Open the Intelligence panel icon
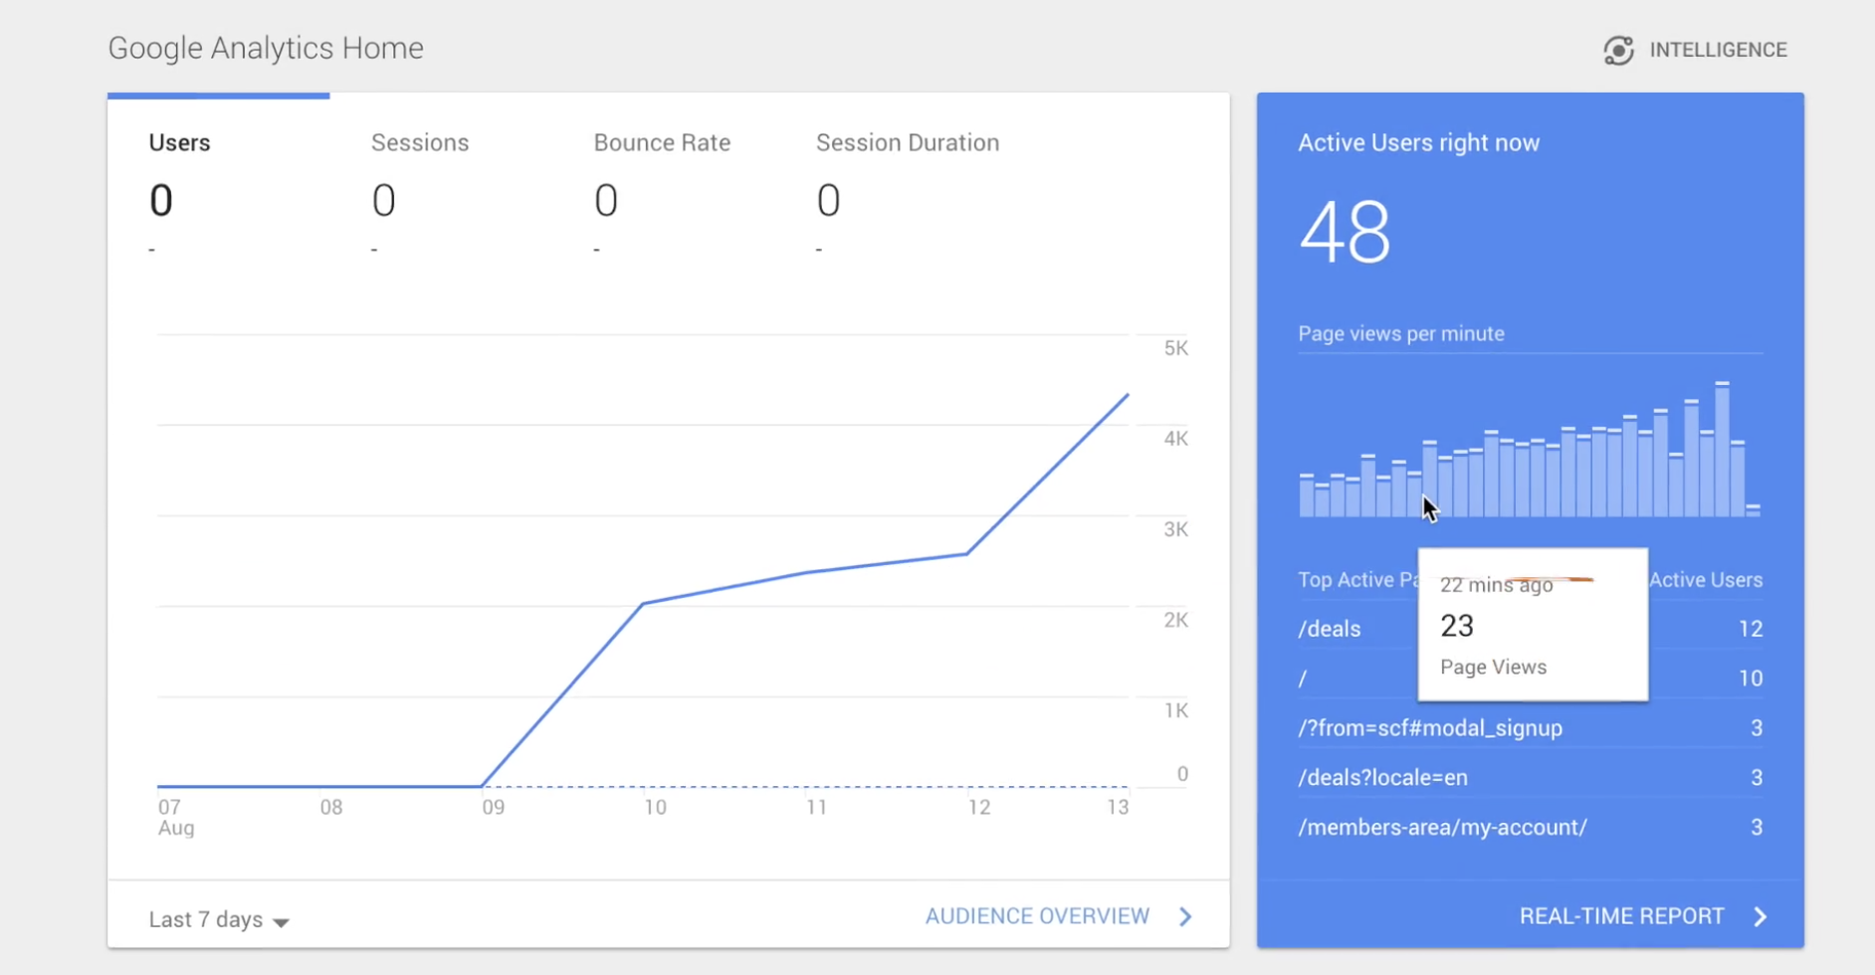This screenshot has height=975, width=1875. [x=1618, y=50]
